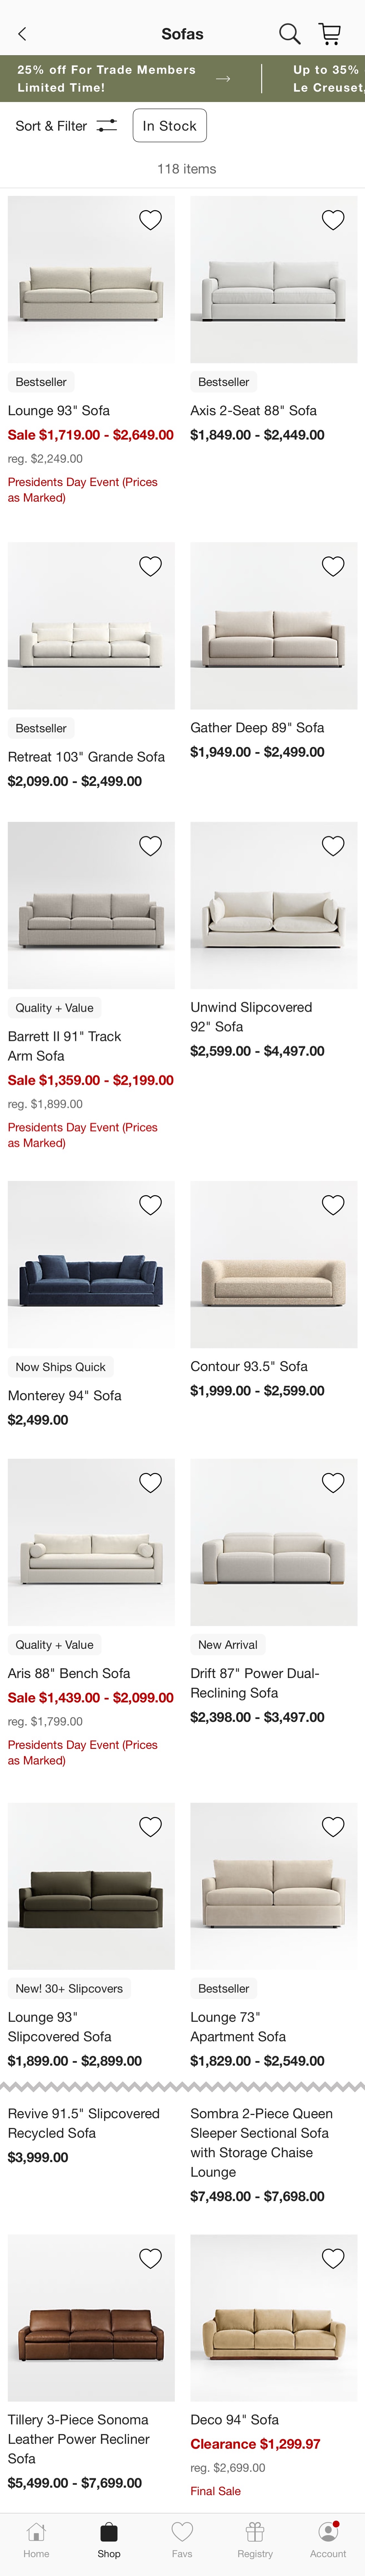Open the shopping cart icon

pyautogui.click(x=329, y=34)
